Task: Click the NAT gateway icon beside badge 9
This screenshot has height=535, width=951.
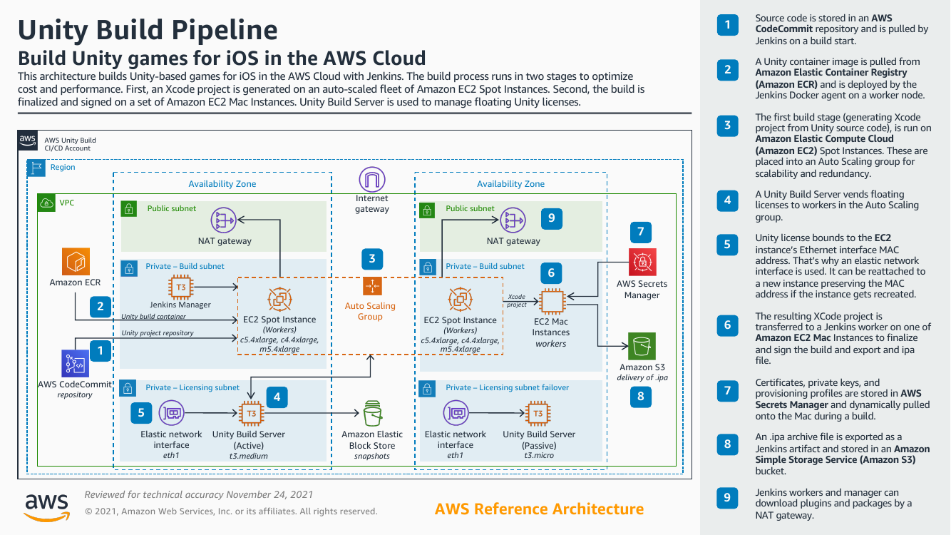Action: click(x=513, y=220)
